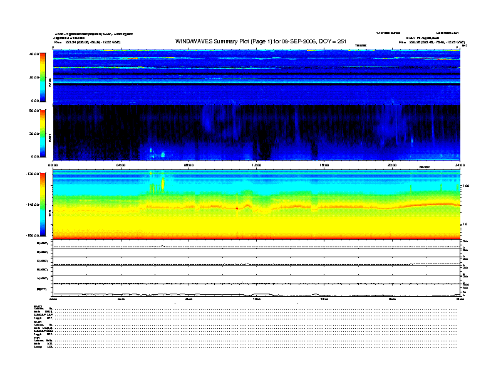Click the top blue spectrogram panel
The image size is (496, 384).
(x=257, y=77)
